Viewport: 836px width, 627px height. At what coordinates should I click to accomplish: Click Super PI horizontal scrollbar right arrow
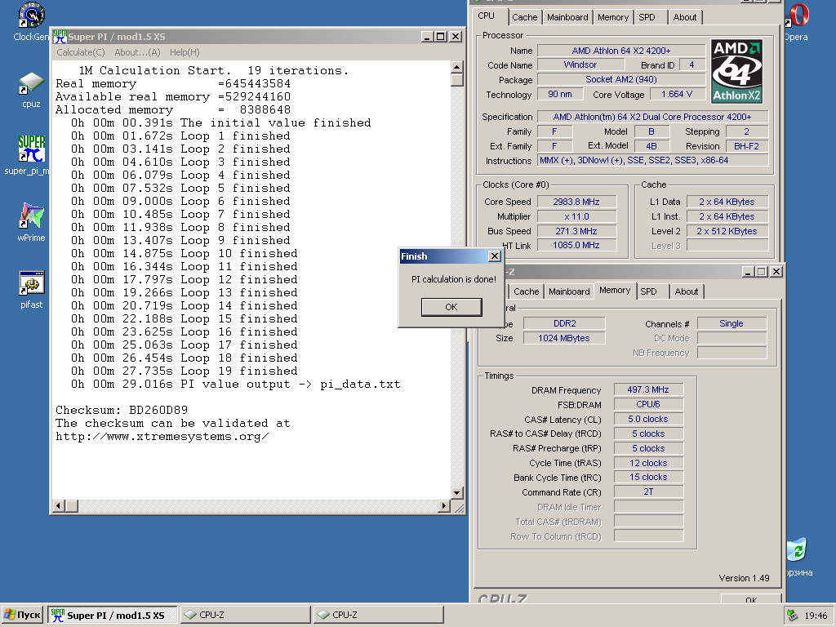pos(444,505)
